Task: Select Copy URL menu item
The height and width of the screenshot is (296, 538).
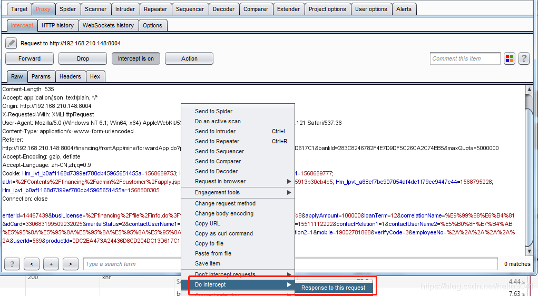Action: pyautogui.click(x=238, y=224)
